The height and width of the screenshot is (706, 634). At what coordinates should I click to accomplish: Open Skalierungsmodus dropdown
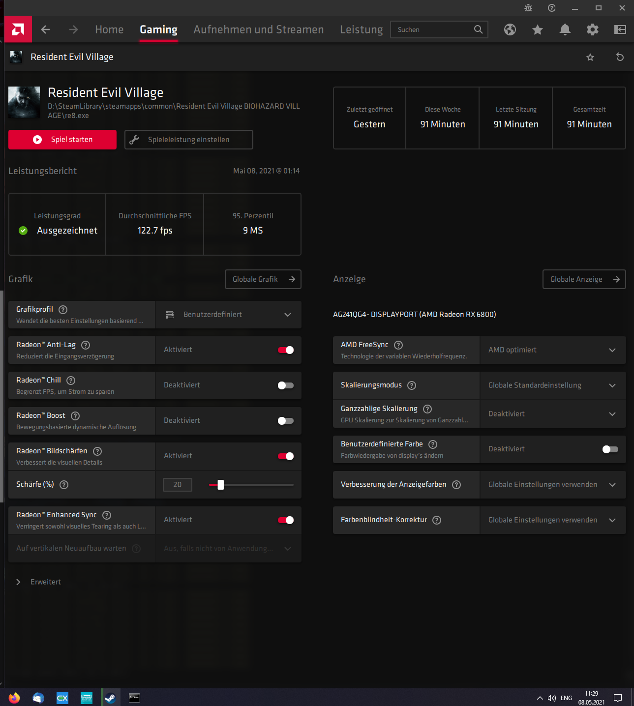pyautogui.click(x=553, y=385)
